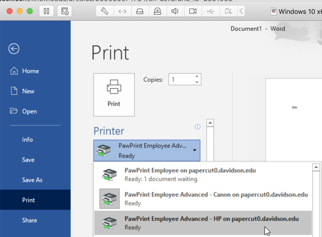Image resolution: width=322 pixels, height=237 pixels.
Task: Increase copies with the up arrow
Action: click(x=197, y=77)
